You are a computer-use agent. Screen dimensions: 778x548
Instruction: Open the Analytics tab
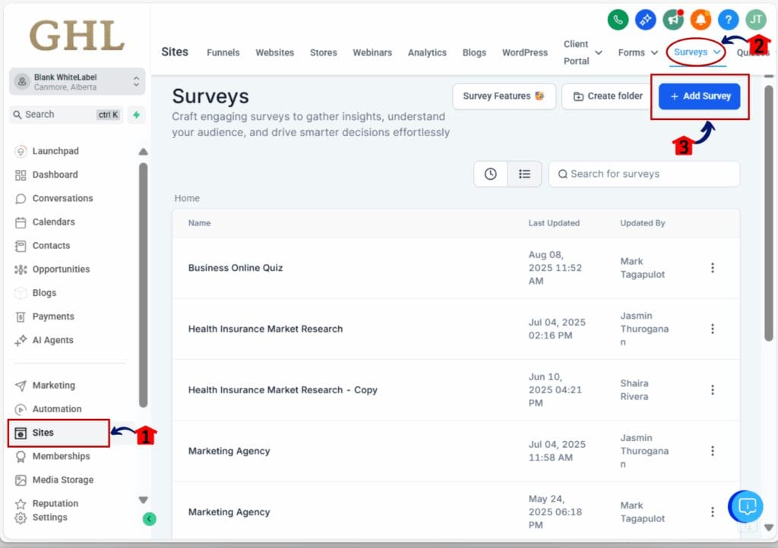coord(427,52)
